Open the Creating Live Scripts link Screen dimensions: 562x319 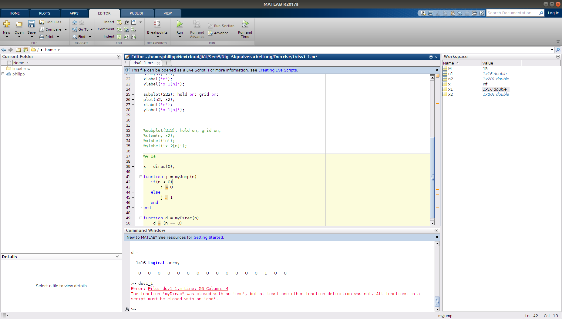277,70
